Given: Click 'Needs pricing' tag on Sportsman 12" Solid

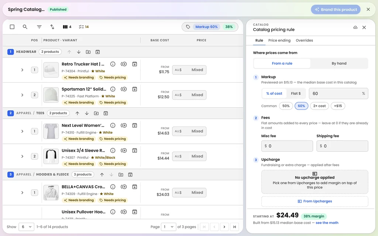Looking at the screenshot, I should [113, 103].
